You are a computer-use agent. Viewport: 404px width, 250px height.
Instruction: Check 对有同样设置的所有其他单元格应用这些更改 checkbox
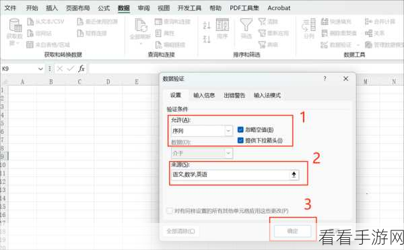pyautogui.click(x=169, y=211)
